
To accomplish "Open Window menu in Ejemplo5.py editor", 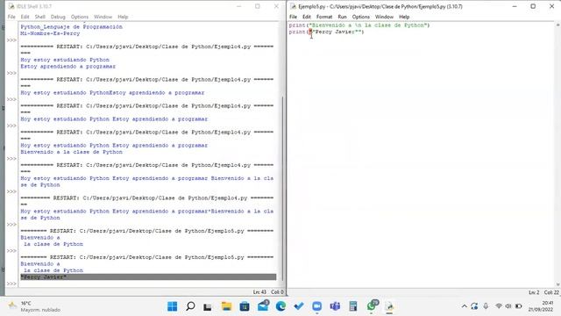I will point(384,17).
